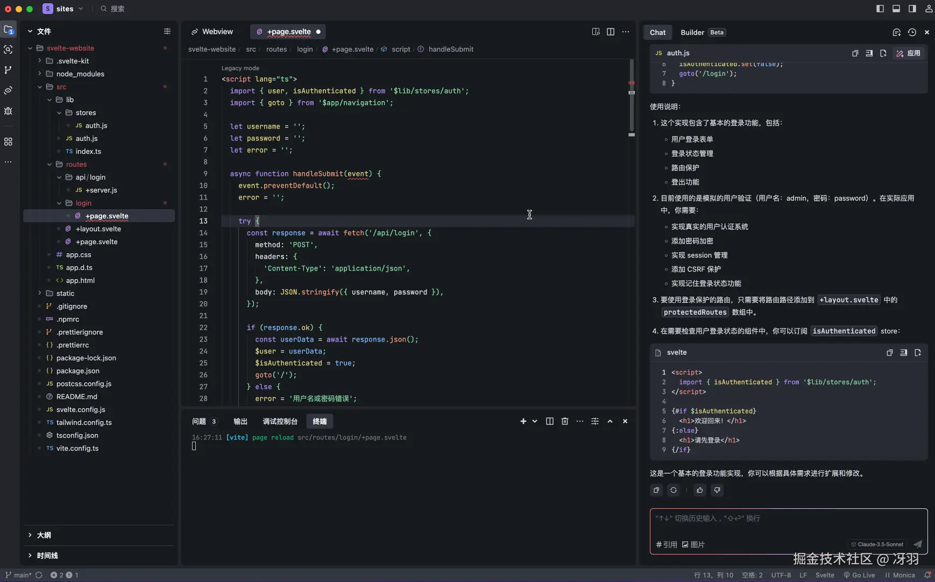Open chat history clock icon
The height and width of the screenshot is (582, 935).
(x=912, y=32)
